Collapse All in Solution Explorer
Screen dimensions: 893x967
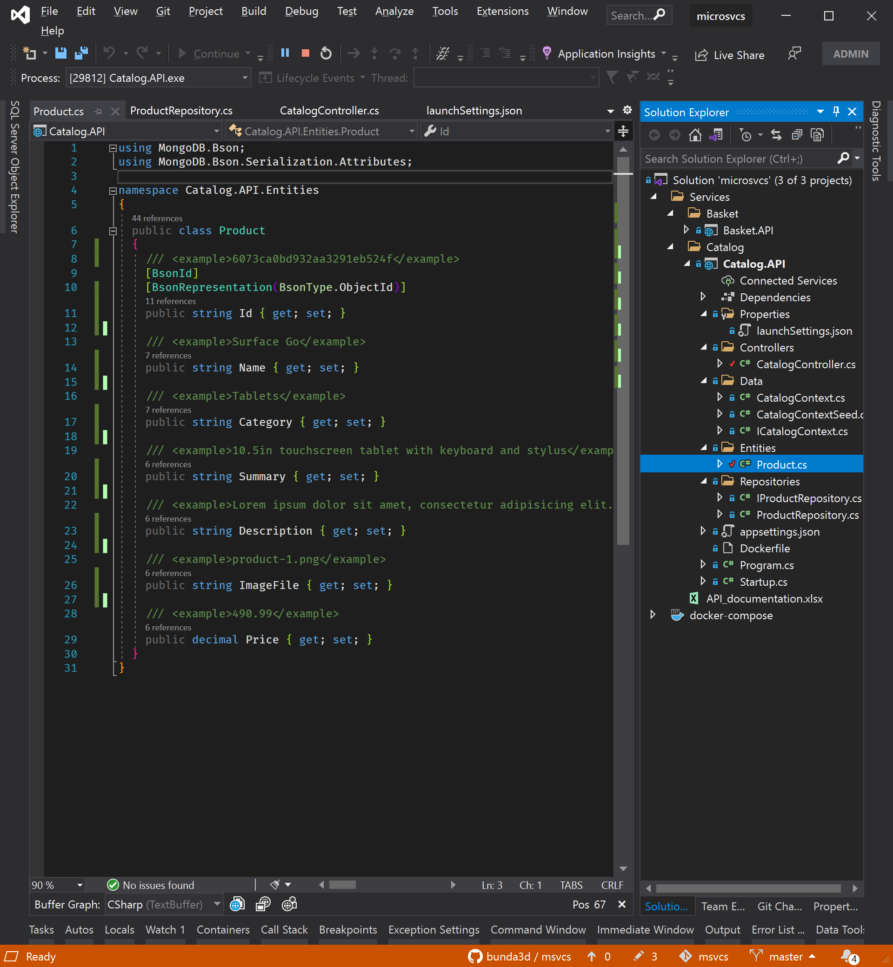tap(797, 135)
